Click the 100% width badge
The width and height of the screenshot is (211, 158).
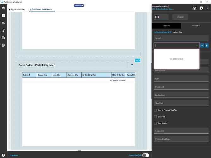137,60
